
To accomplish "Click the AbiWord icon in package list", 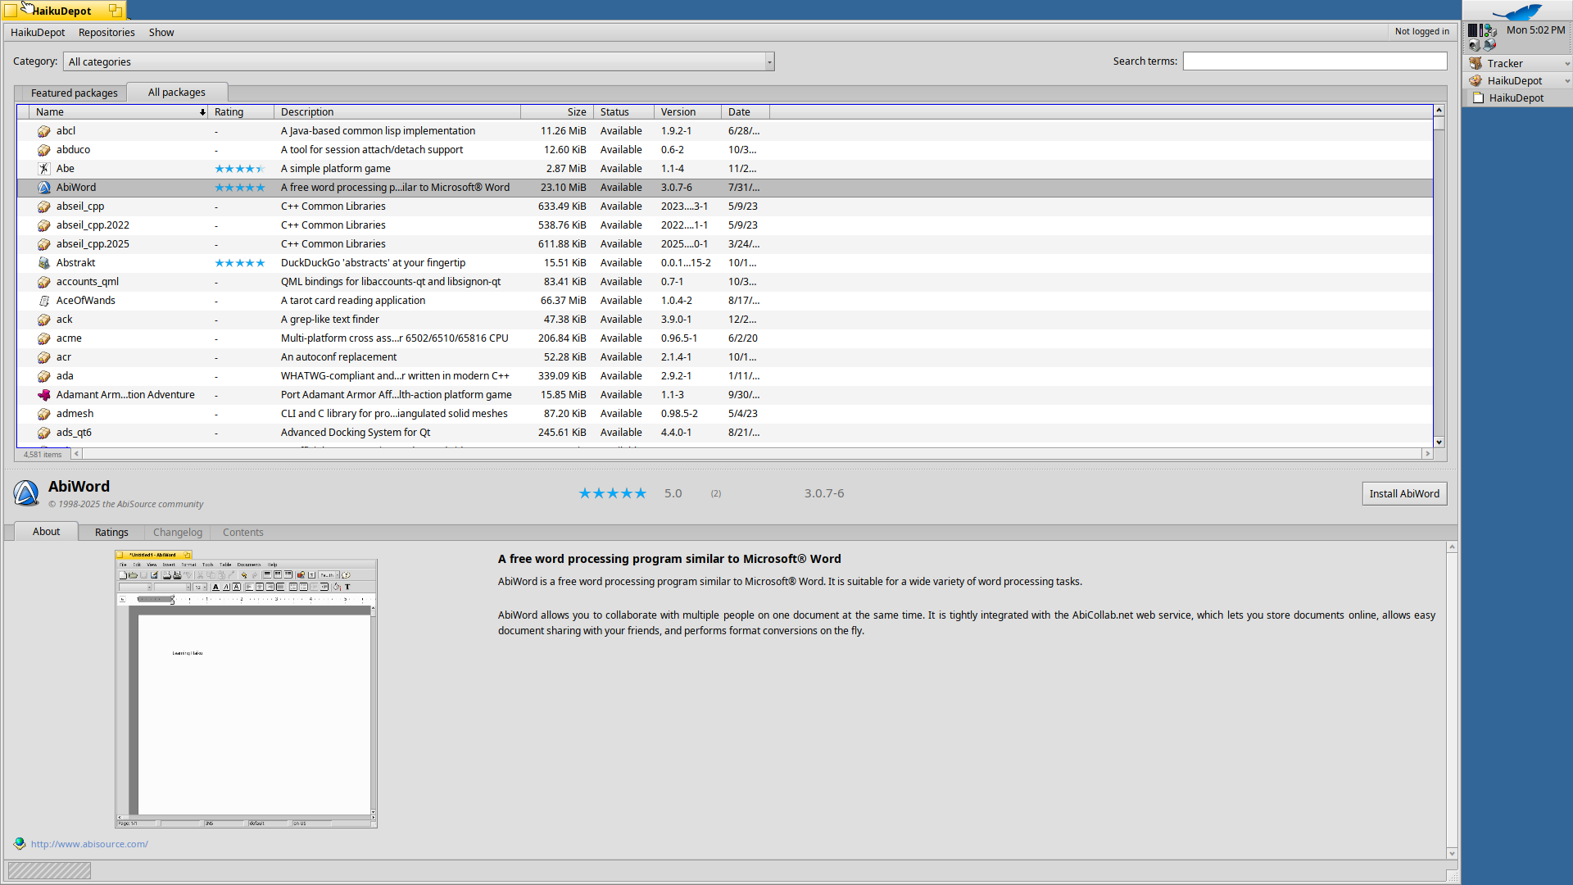I will pos(44,188).
